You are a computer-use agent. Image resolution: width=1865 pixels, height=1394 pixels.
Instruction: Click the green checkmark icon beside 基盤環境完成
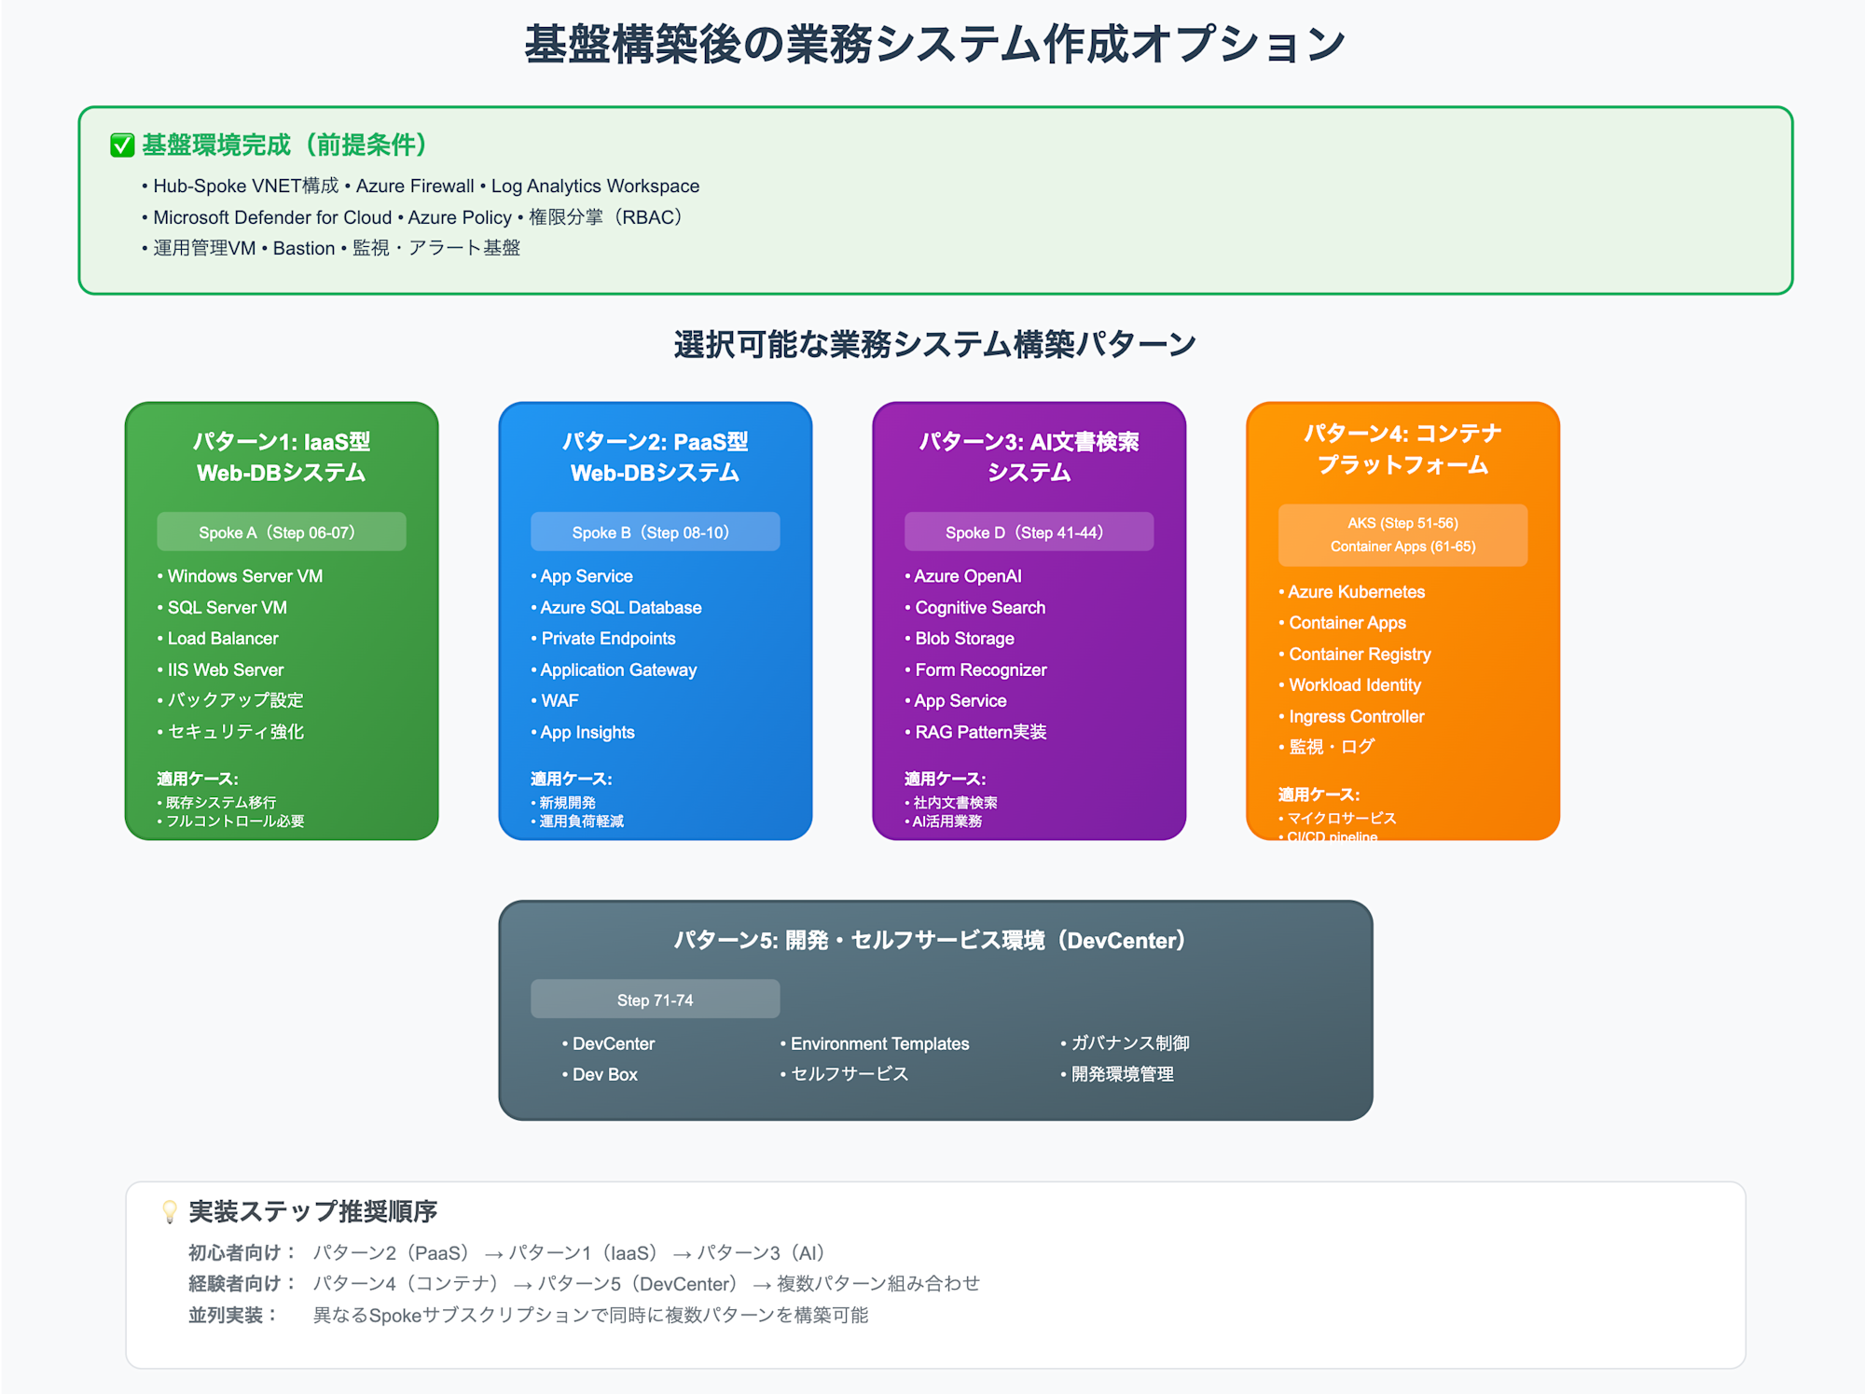tap(122, 145)
